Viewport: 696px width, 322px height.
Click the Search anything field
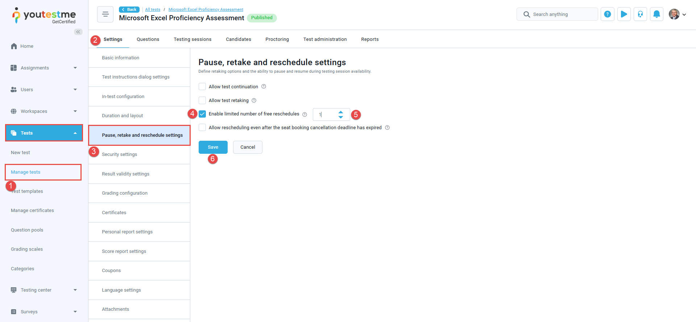[x=557, y=14]
